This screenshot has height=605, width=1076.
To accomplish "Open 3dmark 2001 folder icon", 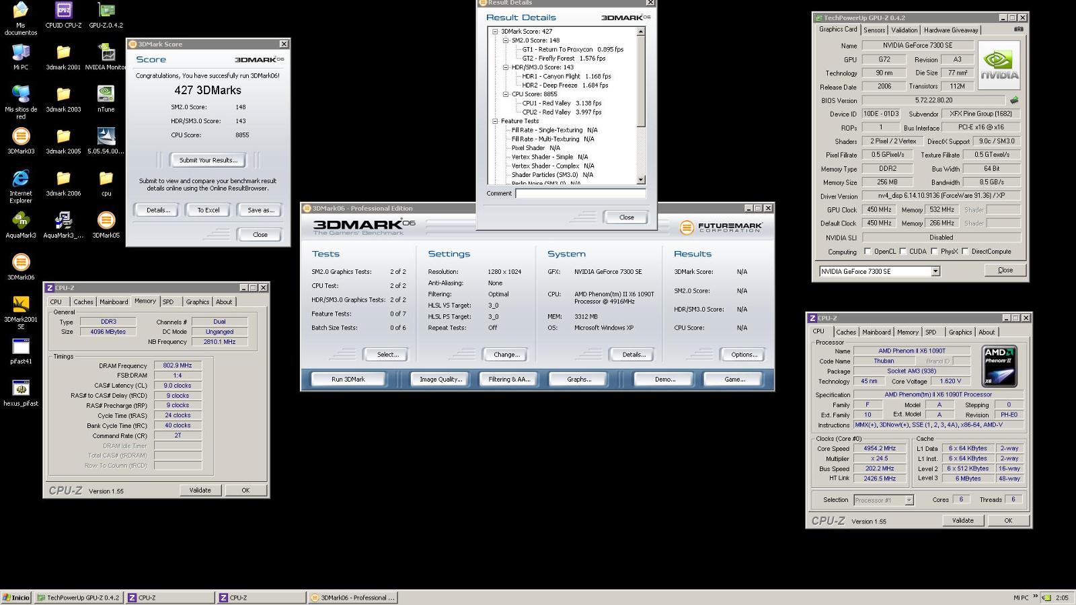I will (x=63, y=57).
